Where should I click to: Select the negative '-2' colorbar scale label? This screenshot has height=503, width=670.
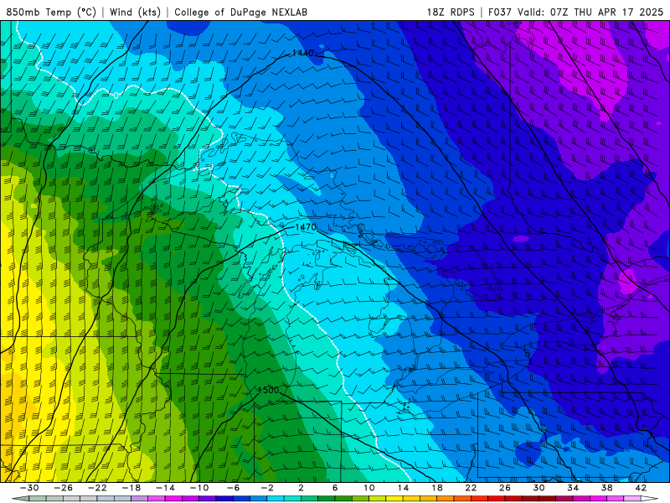[267, 488]
